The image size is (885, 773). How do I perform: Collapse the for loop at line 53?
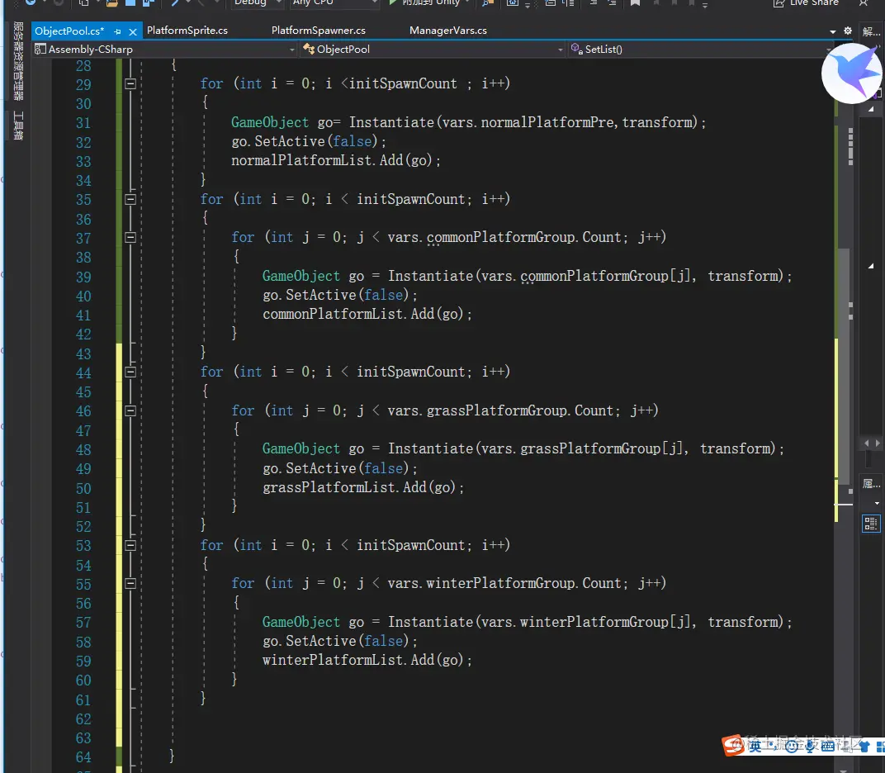(x=130, y=545)
